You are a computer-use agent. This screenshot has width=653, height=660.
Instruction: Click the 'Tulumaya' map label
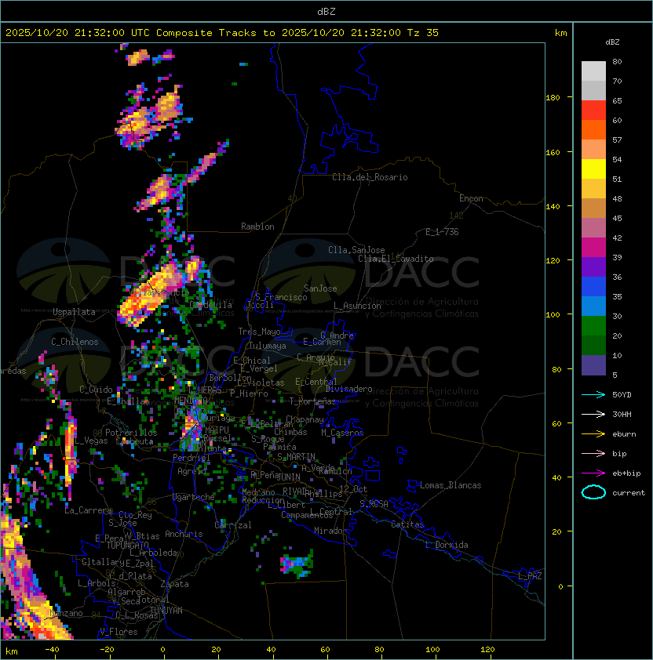click(268, 346)
